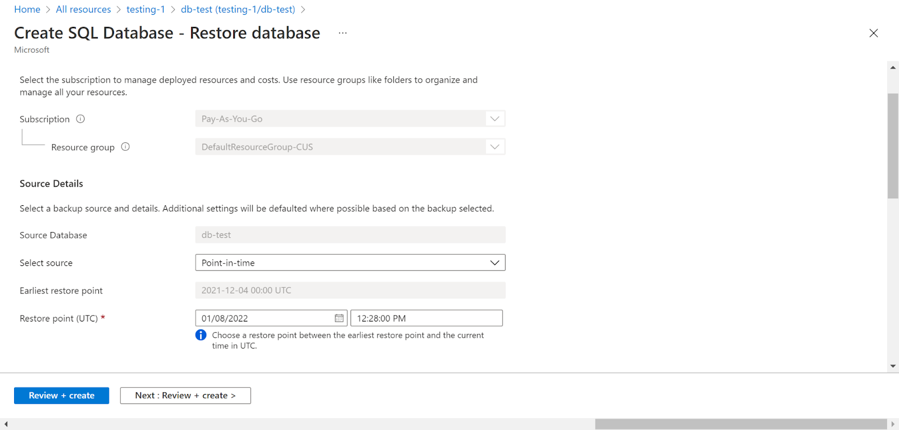Click the vertical scrollbar down arrow
Image resolution: width=899 pixels, height=430 pixels.
pos(893,366)
